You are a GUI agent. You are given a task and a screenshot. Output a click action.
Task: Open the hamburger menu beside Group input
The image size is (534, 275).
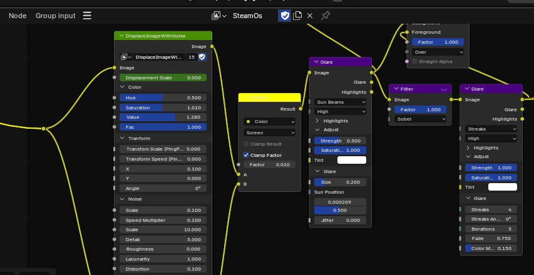pos(87,16)
